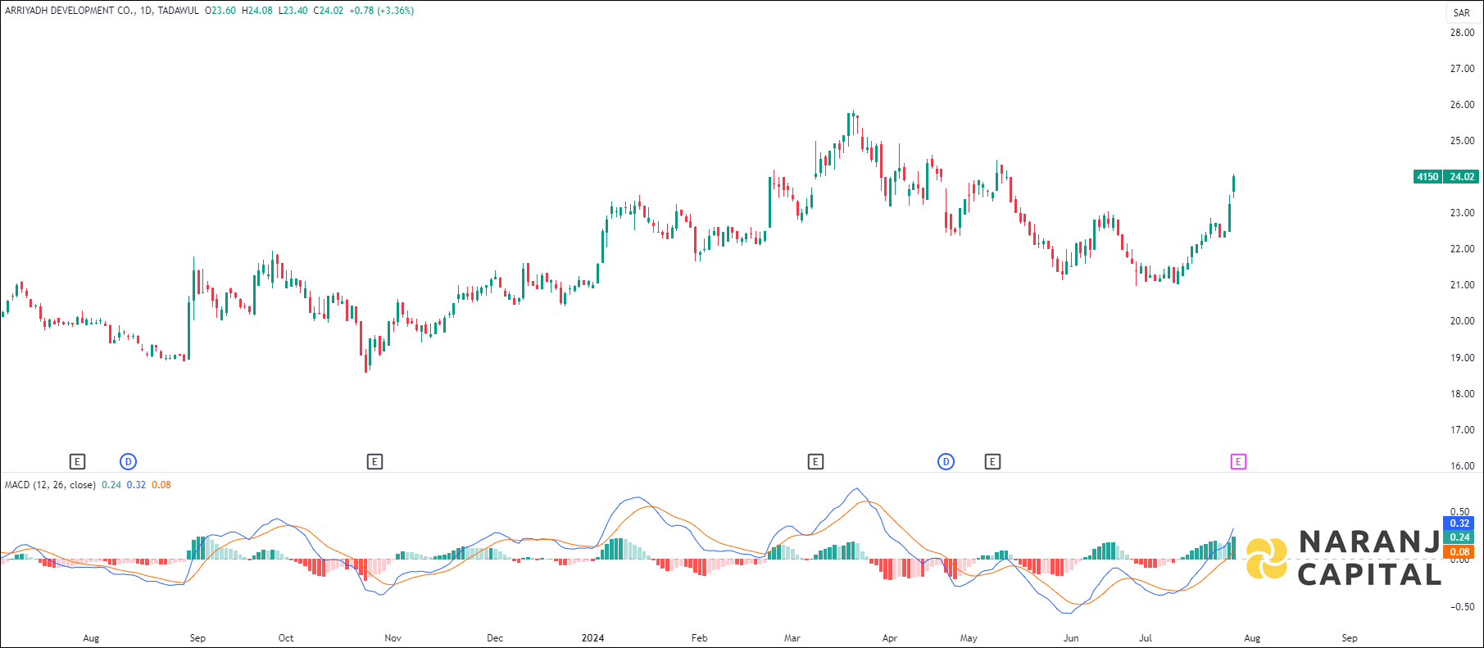Image resolution: width=1484 pixels, height=648 pixels.
Task: Open the earnings E marker just after May
Action: 992,462
